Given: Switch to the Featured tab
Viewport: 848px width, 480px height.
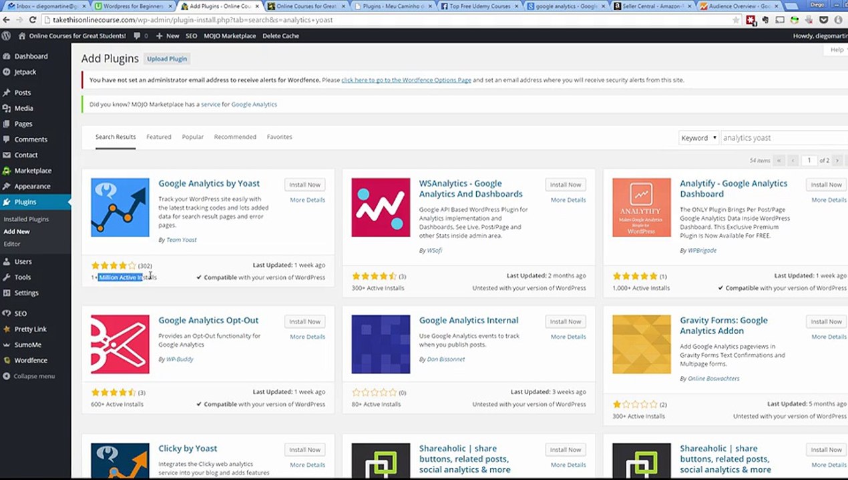Looking at the screenshot, I should [x=159, y=137].
